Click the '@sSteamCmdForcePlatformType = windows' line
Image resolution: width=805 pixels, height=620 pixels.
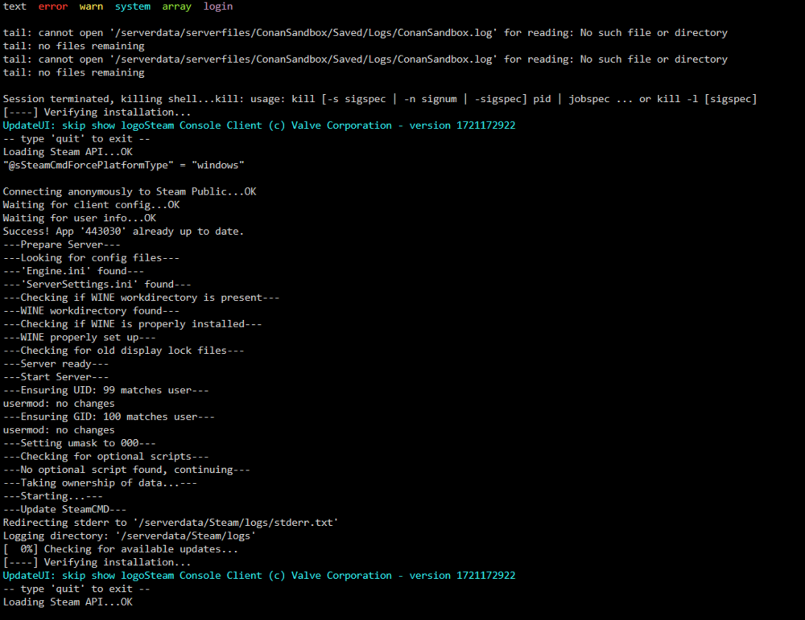tap(124, 165)
